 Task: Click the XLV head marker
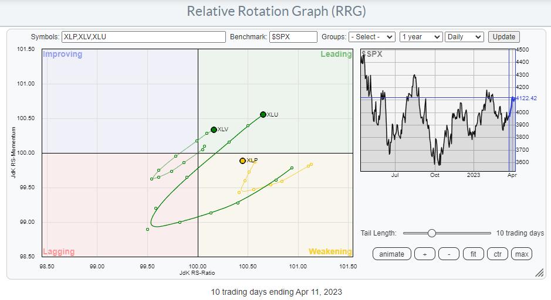(214, 130)
